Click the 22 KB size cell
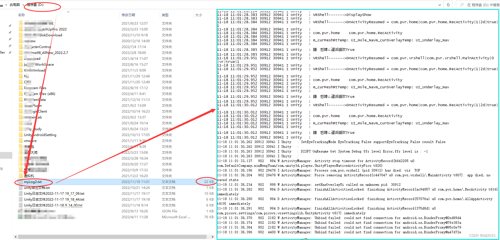 pos(209,182)
